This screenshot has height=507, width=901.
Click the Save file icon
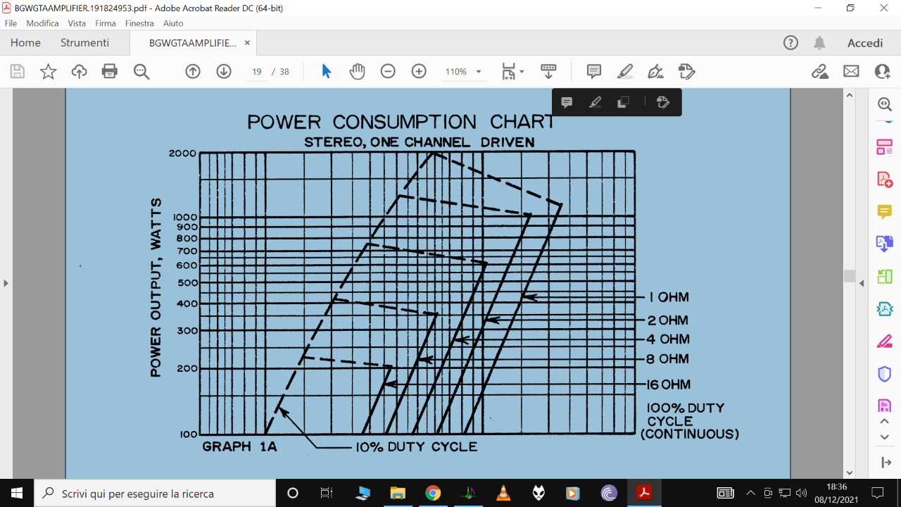pyautogui.click(x=18, y=71)
